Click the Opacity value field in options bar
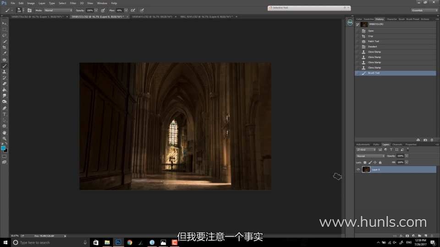Screen dimensions: 440x247 pyautogui.click(x=90, y=10)
